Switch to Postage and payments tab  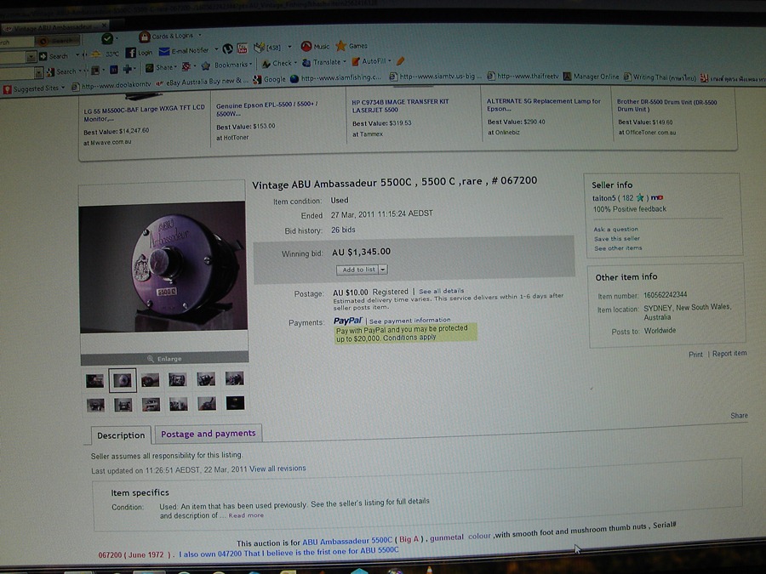click(x=209, y=434)
